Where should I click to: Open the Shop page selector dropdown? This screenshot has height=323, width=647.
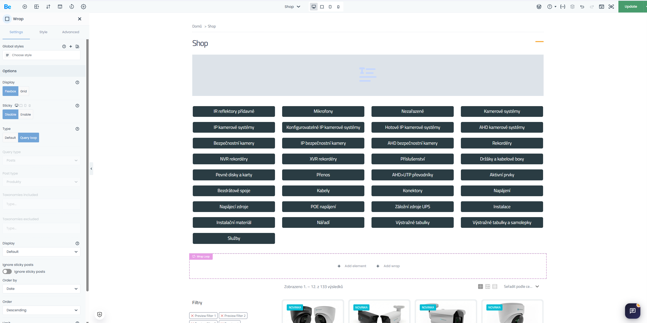pos(292,7)
